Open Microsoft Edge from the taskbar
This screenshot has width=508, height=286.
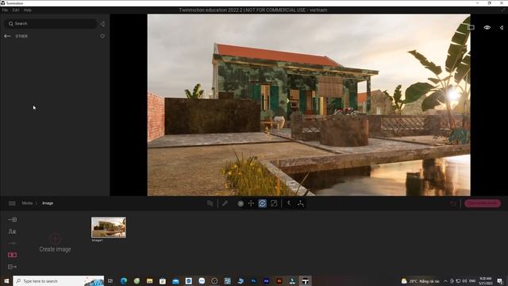[124, 280]
